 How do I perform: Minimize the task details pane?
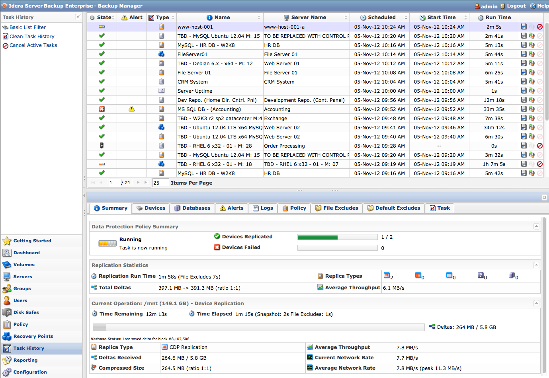[544, 197]
